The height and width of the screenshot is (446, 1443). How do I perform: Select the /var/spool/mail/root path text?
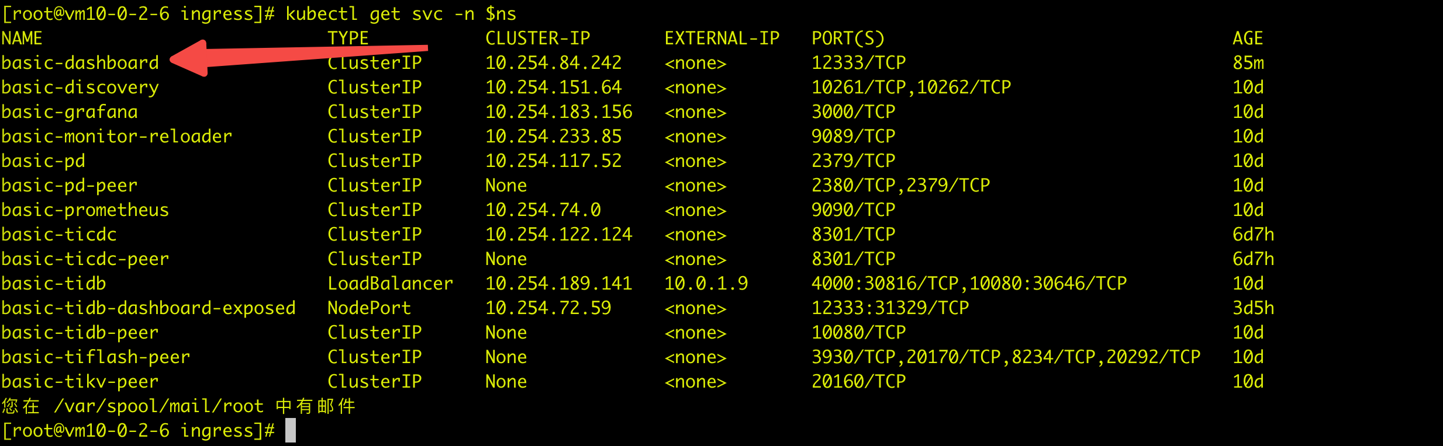pyautogui.click(x=159, y=406)
